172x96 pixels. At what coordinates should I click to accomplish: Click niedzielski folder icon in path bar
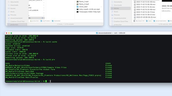click(x=53, y=21)
